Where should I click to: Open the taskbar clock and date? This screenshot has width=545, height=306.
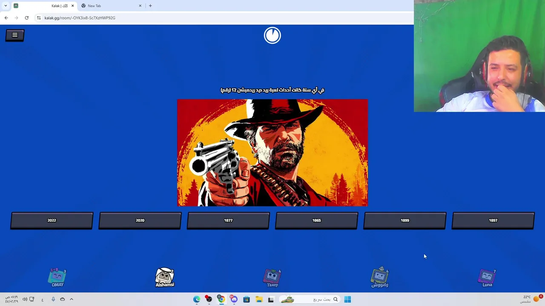11,299
